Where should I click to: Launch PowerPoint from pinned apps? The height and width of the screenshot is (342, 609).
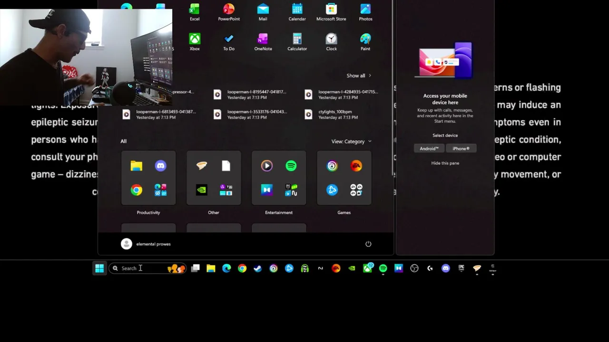tap(229, 12)
